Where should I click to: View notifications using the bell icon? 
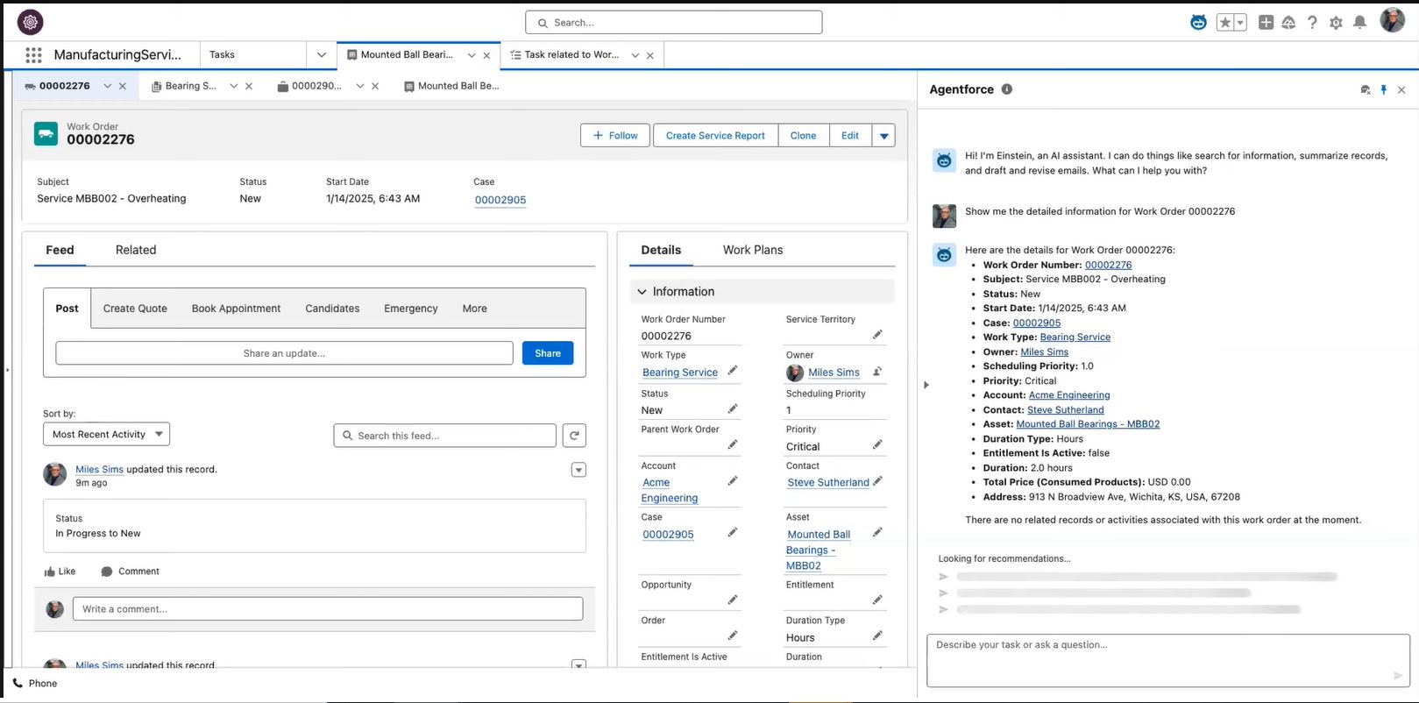click(1359, 23)
